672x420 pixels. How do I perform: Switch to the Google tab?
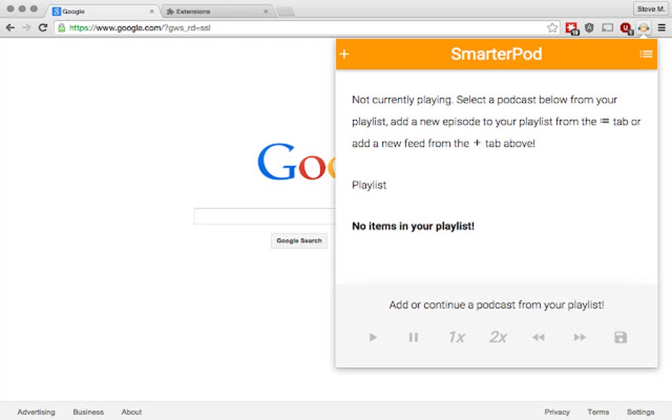[102, 12]
